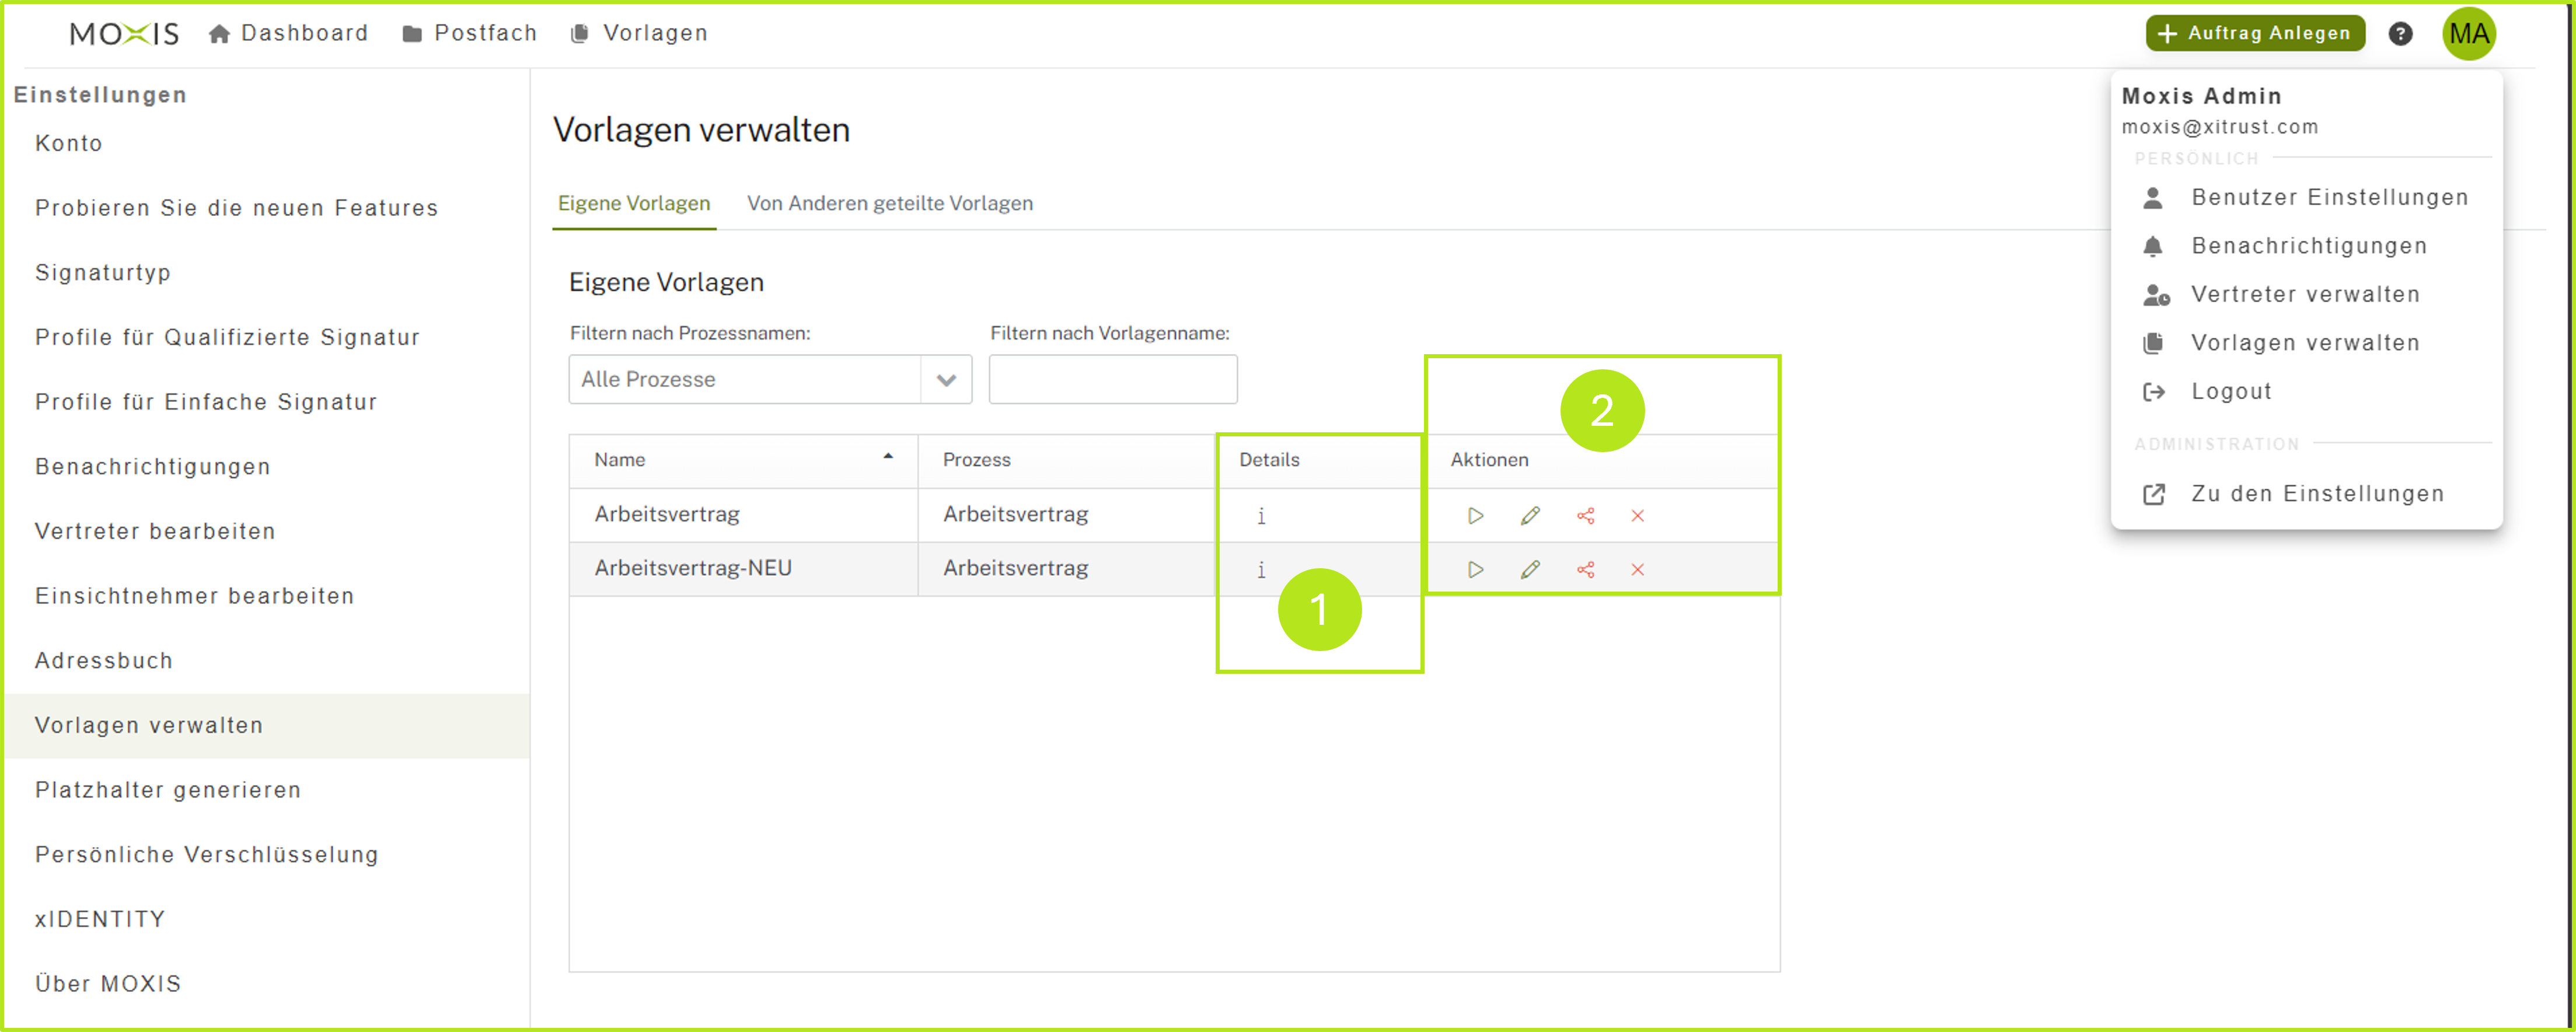This screenshot has height=1032, width=2576.
Task: Click the help question mark icon
Action: 2400,34
